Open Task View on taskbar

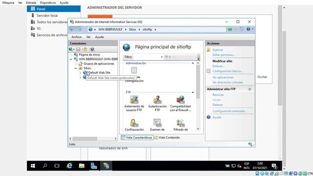point(57,166)
